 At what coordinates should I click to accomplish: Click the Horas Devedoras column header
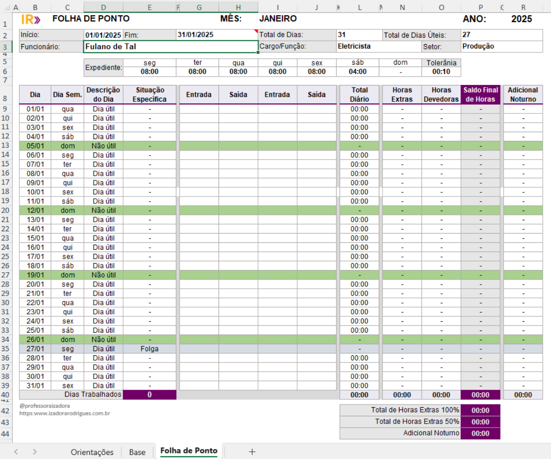click(x=441, y=95)
